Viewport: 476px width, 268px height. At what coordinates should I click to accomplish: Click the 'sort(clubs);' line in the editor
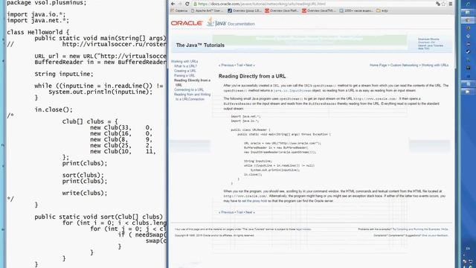click(83, 176)
